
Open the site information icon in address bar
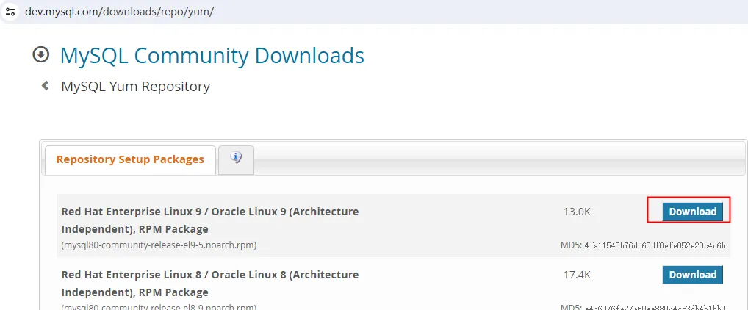pyautogui.click(x=10, y=12)
